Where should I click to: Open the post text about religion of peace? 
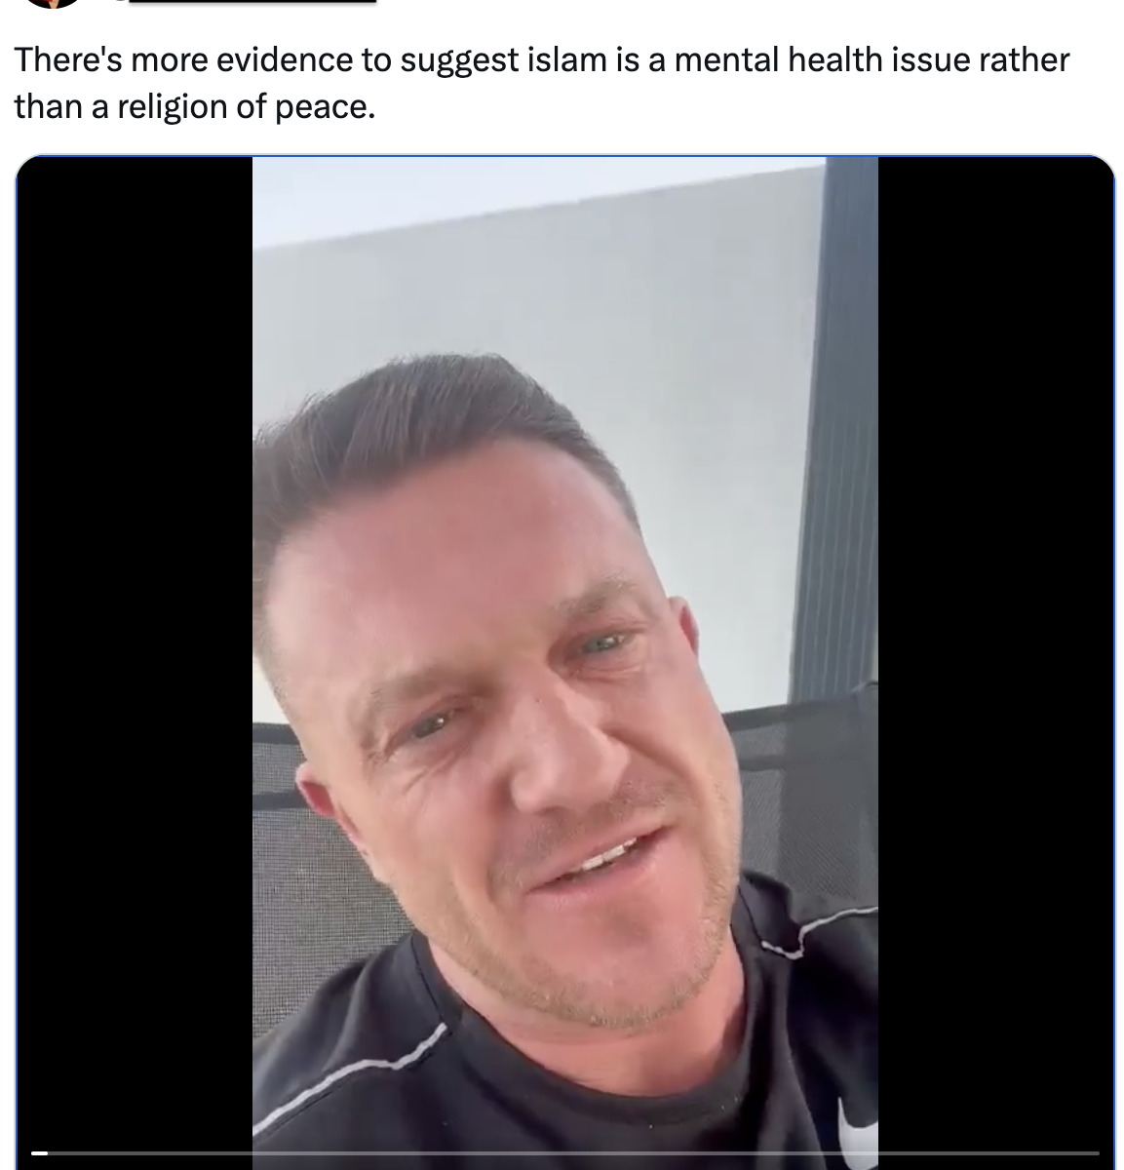[x=541, y=83]
